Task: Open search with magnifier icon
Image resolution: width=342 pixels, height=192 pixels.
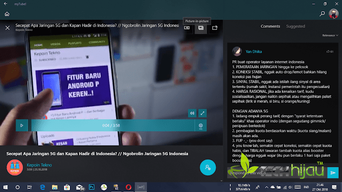Action: click(x=322, y=14)
